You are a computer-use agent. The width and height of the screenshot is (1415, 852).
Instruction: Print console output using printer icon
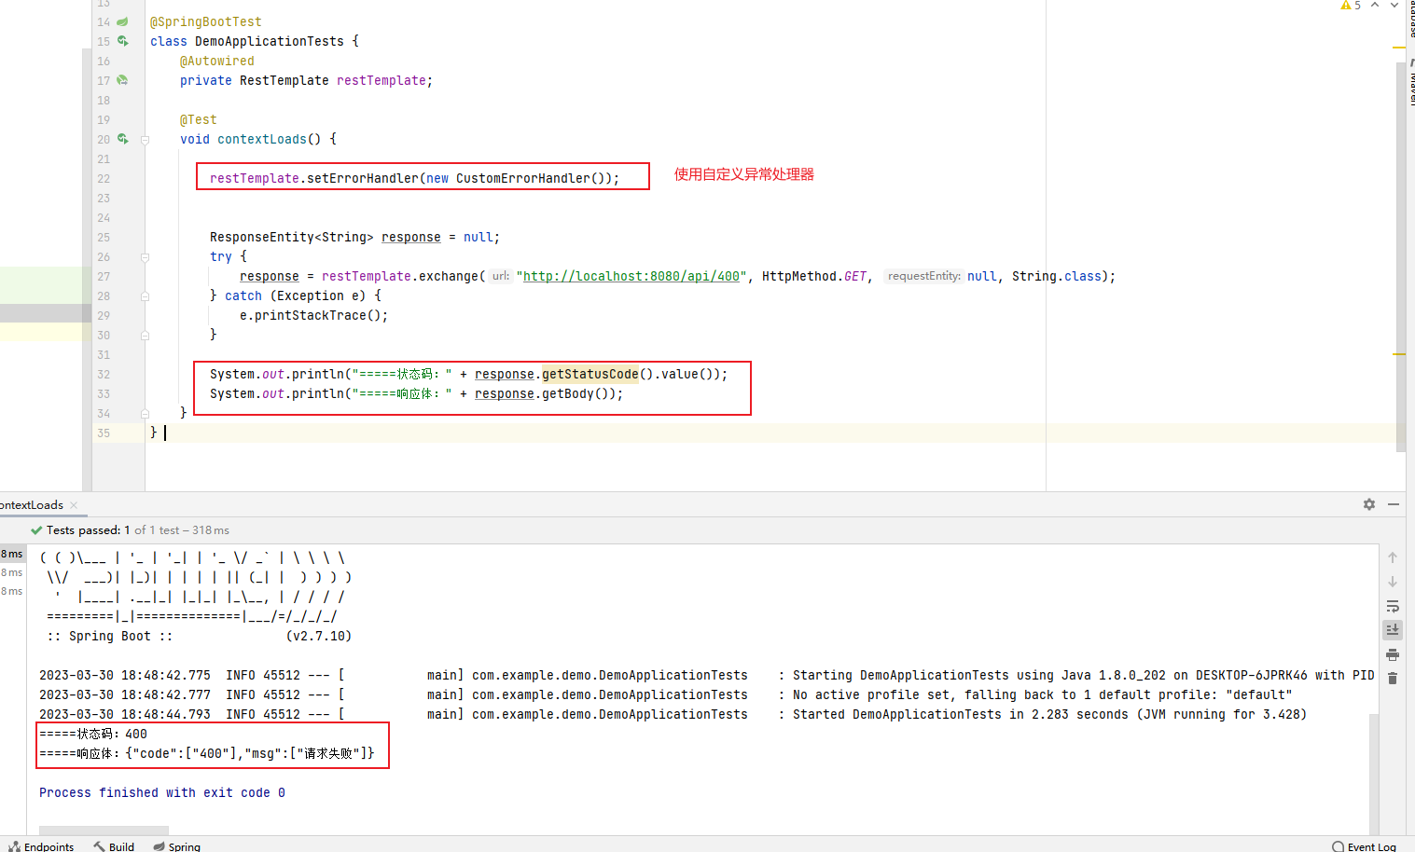[1392, 654]
